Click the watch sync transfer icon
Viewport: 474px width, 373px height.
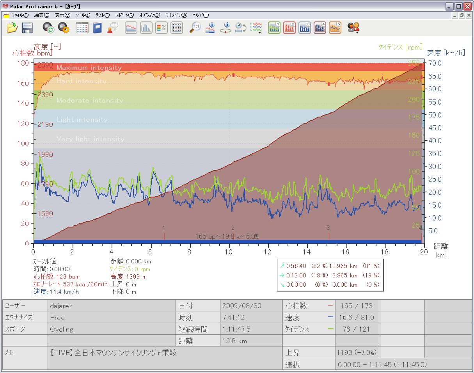48,28
